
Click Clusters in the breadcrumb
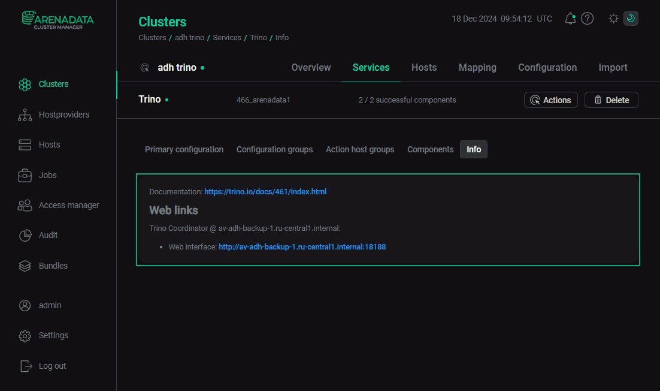tap(152, 38)
